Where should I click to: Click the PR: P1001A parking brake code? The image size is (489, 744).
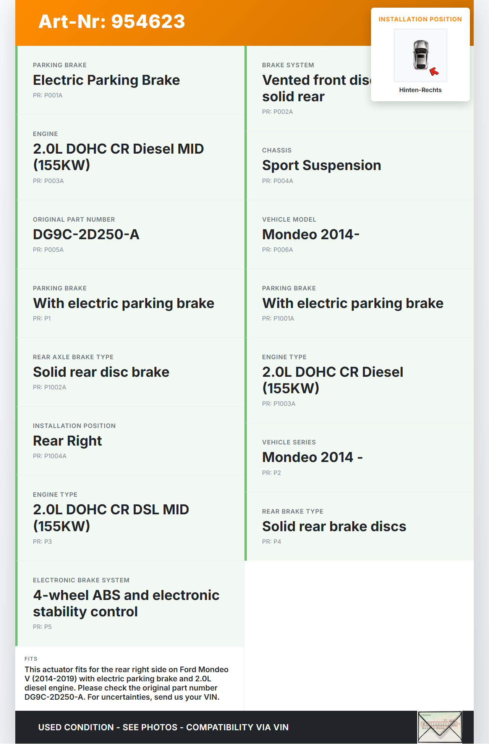point(278,318)
